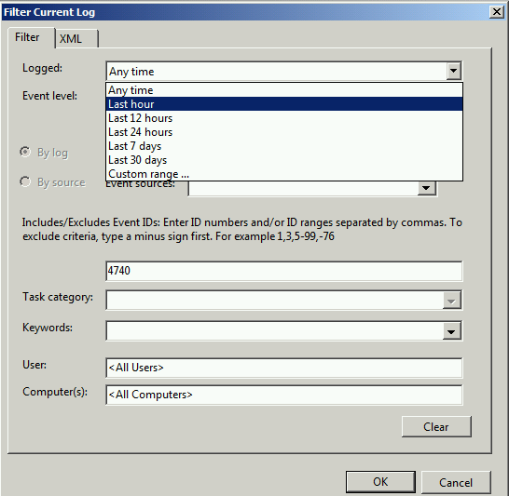Choose 'Last 7 days' entry
Viewport: 509px width, 496px height.
pos(284,146)
